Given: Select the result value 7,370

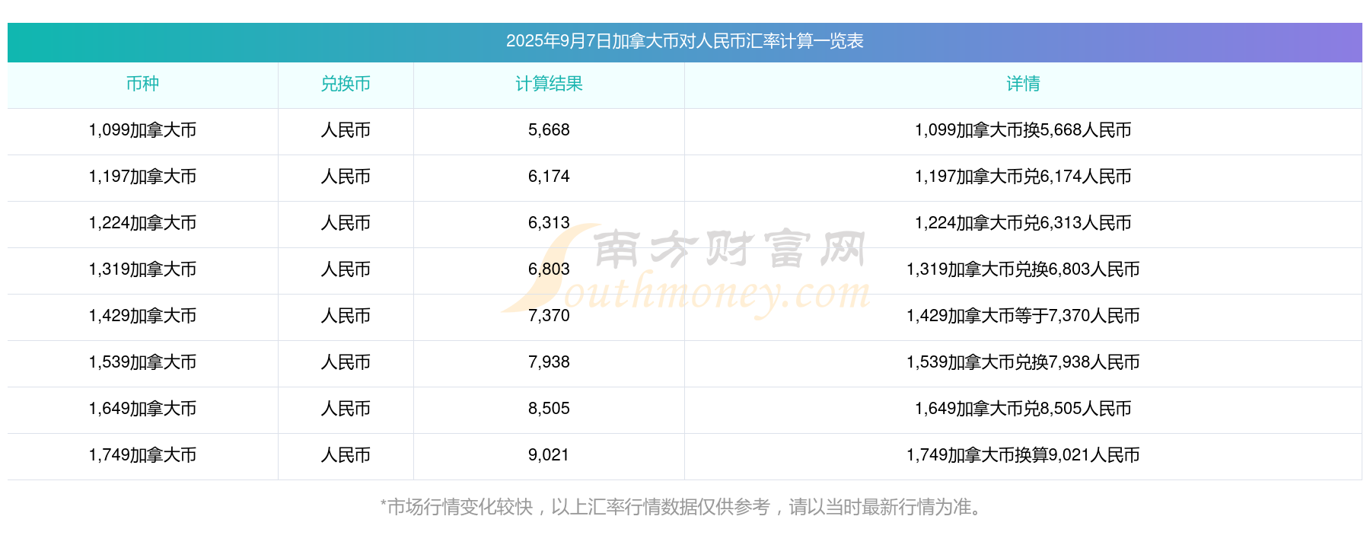Looking at the screenshot, I should pos(549,316).
